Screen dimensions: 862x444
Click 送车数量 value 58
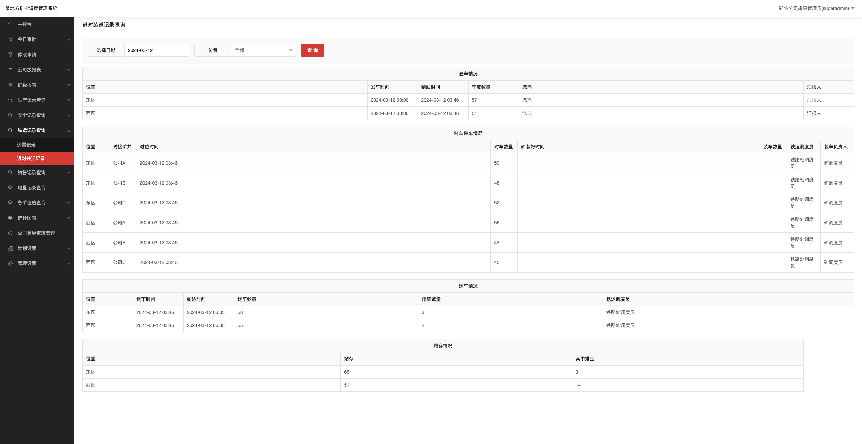(240, 312)
